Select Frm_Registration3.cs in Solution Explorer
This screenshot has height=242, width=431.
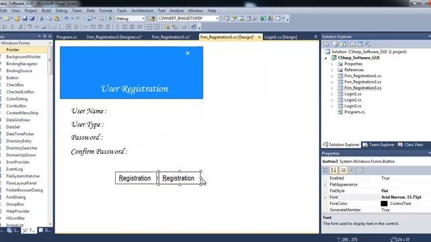[x=362, y=88]
